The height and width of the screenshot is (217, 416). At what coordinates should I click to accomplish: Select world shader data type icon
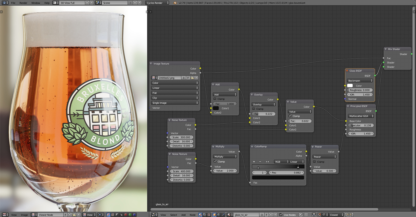219,215
